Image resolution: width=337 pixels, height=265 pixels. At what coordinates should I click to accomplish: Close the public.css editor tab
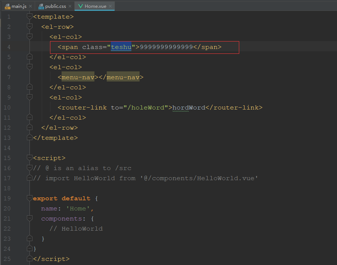pos(71,6)
